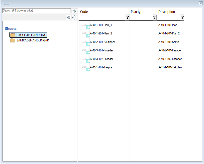Open the Code column filter
Viewport: 204px width, 164px height.
127,17
